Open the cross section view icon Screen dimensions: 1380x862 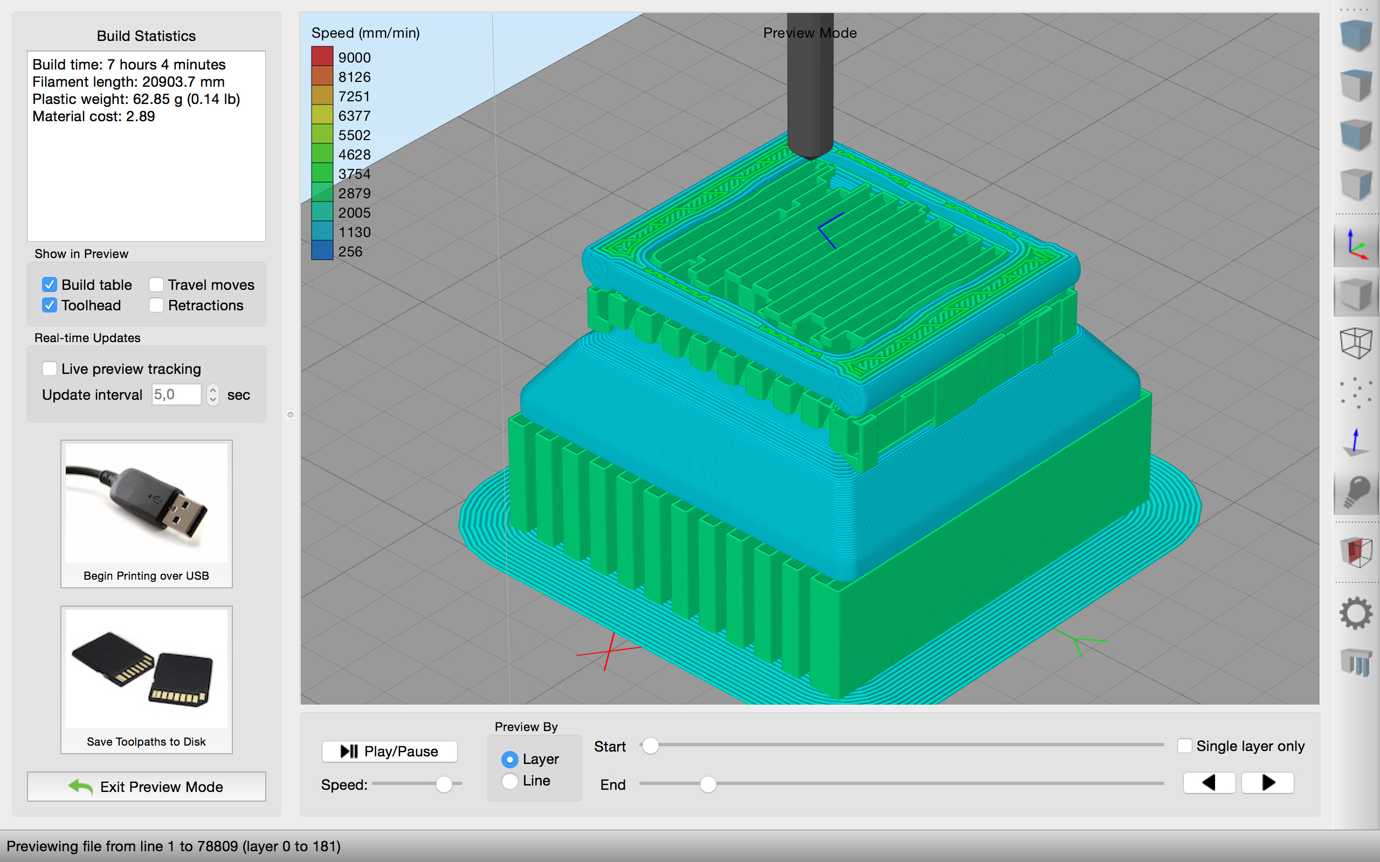[x=1356, y=552]
